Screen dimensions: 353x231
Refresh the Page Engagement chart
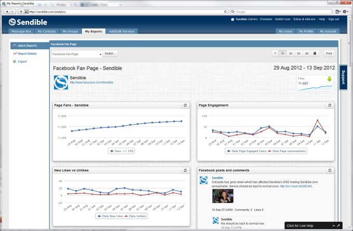330,105
